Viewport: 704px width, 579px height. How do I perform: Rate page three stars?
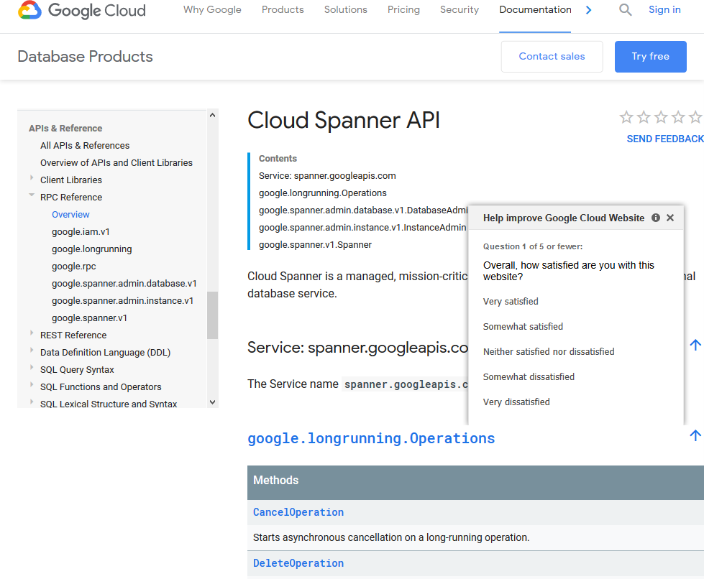point(660,117)
